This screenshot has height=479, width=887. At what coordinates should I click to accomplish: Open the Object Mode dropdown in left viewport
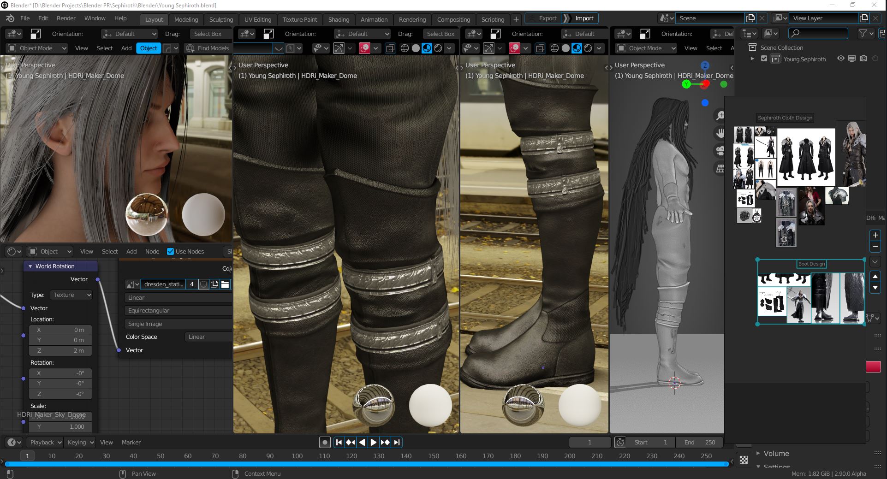tap(37, 48)
